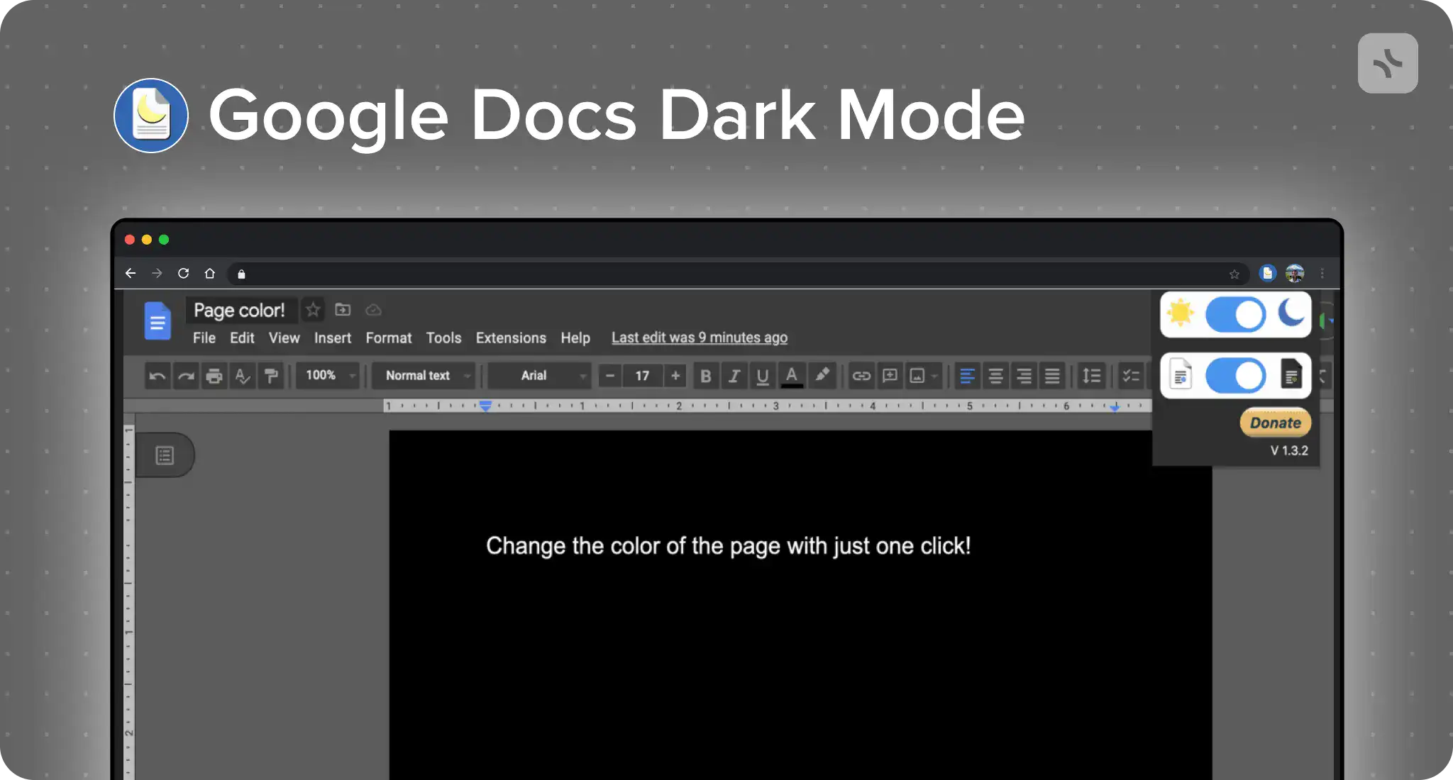
Task: Click the print document icon
Action: (214, 374)
